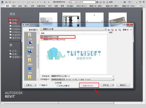Viewport: 146px width, 108px height.
Task: Click the places sidebar scroll down arrow
Action: [x=38, y=79]
